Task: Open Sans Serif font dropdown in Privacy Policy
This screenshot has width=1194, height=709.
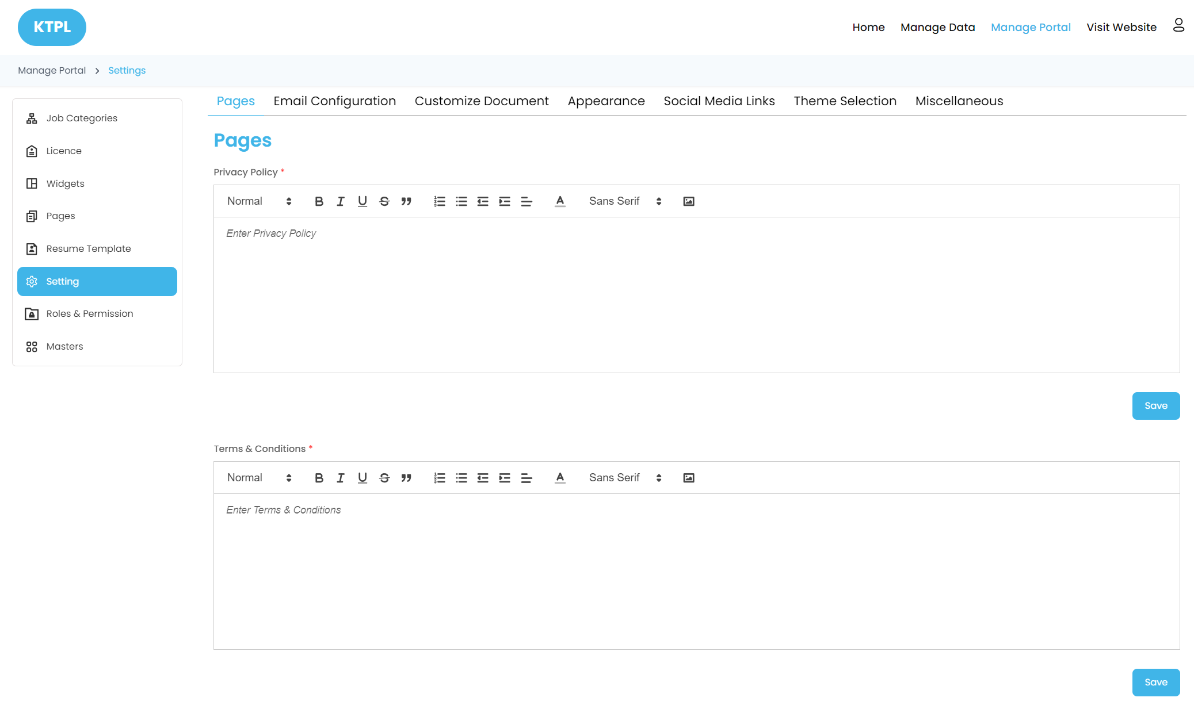Action: (625, 201)
